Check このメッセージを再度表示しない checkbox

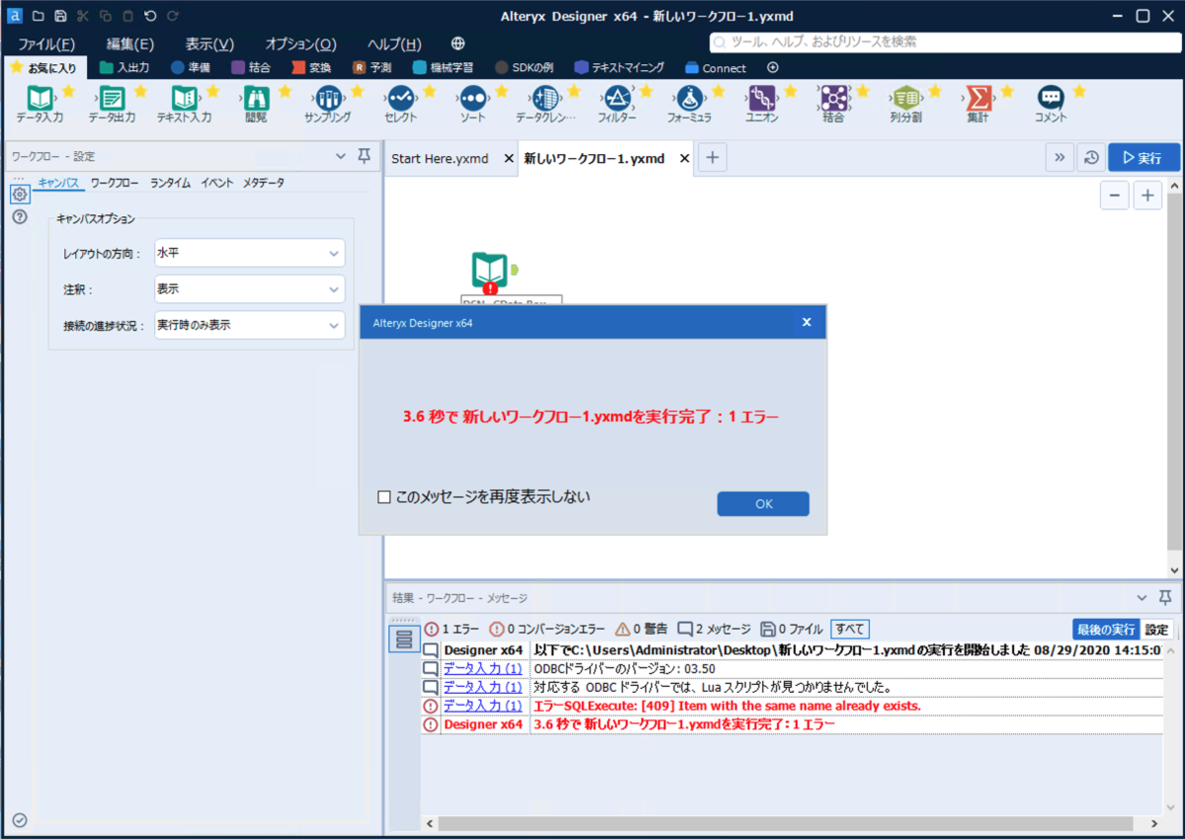[x=385, y=497]
